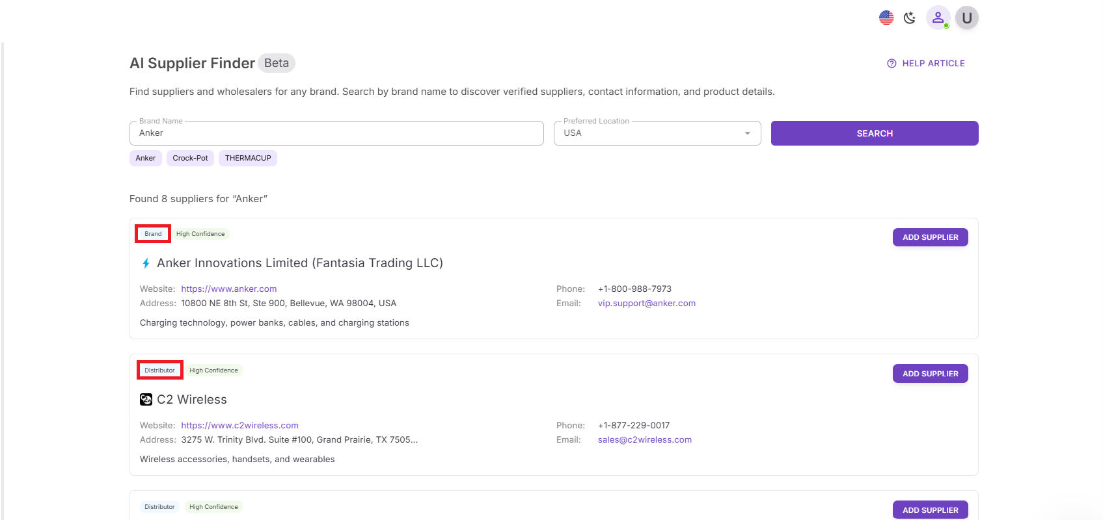Click High Confidence tag on Anker Innovations card
Viewport: 1103px width, 520px height.
[200, 234]
